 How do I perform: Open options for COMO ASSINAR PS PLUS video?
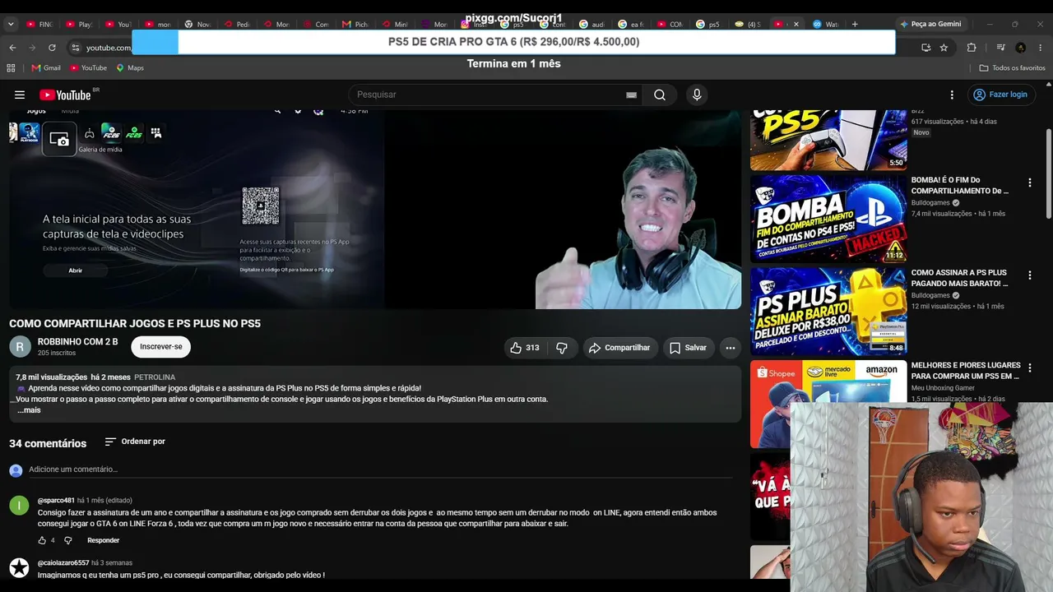pos(1029,275)
